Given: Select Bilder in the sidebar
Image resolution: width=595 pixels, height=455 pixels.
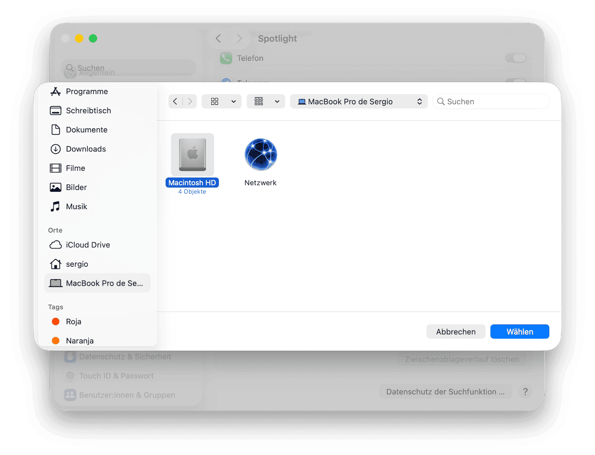Looking at the screenshot, I should [76, 187].
